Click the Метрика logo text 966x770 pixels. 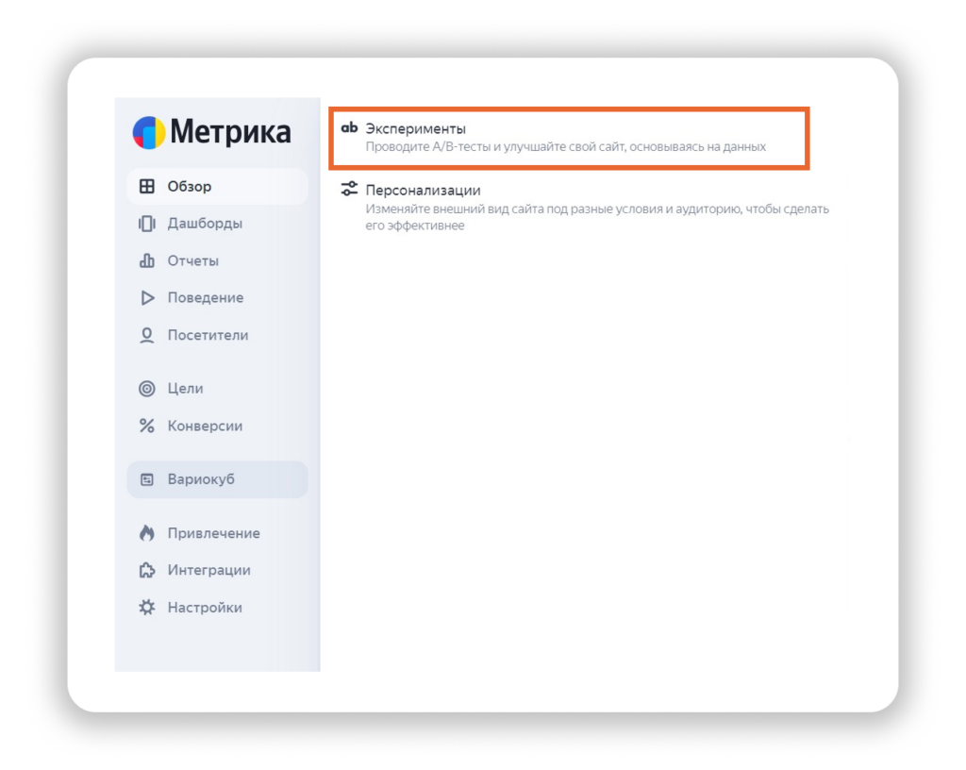(230, 133)
